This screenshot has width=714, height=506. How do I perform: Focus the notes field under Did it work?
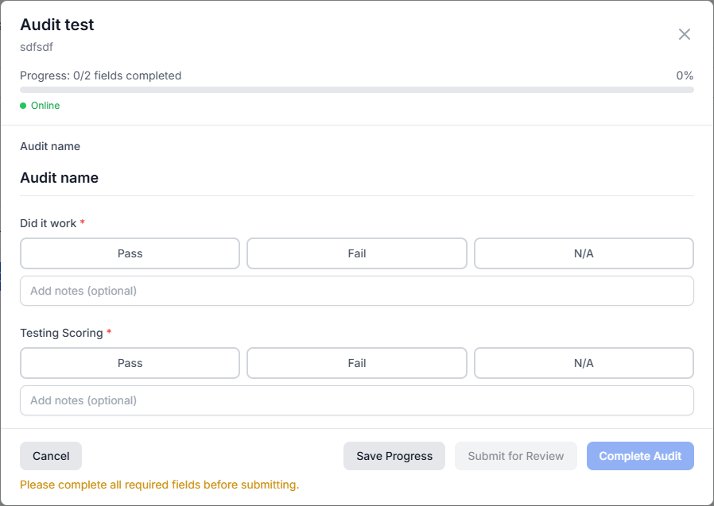click(x=356, y=291)
